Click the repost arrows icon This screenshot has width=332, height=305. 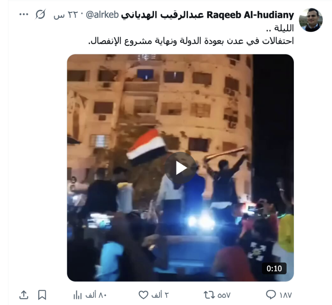[209, 295]
